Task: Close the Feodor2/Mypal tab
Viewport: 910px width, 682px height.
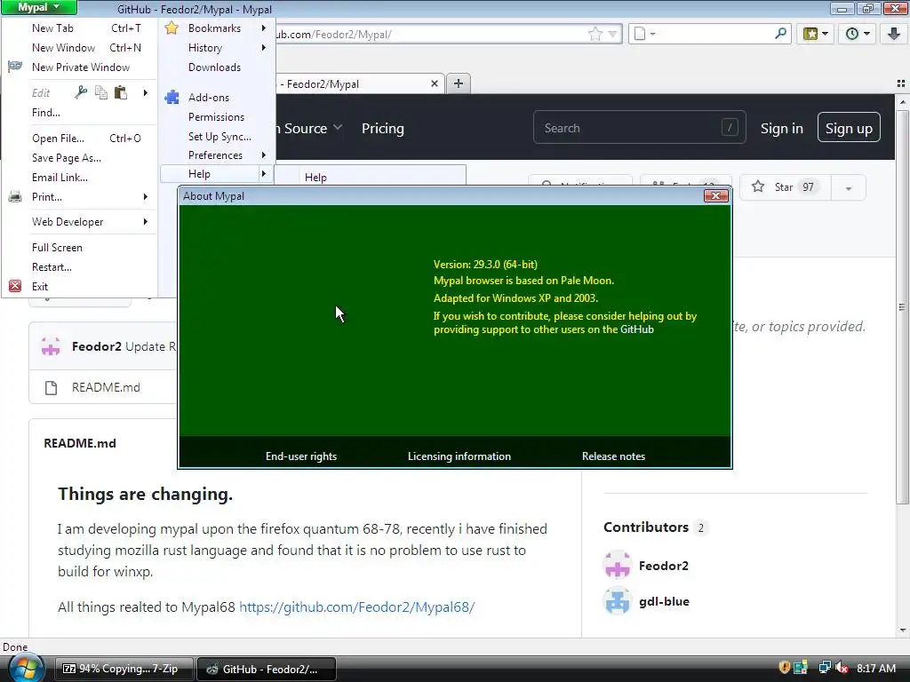Action: coord(434,83)
